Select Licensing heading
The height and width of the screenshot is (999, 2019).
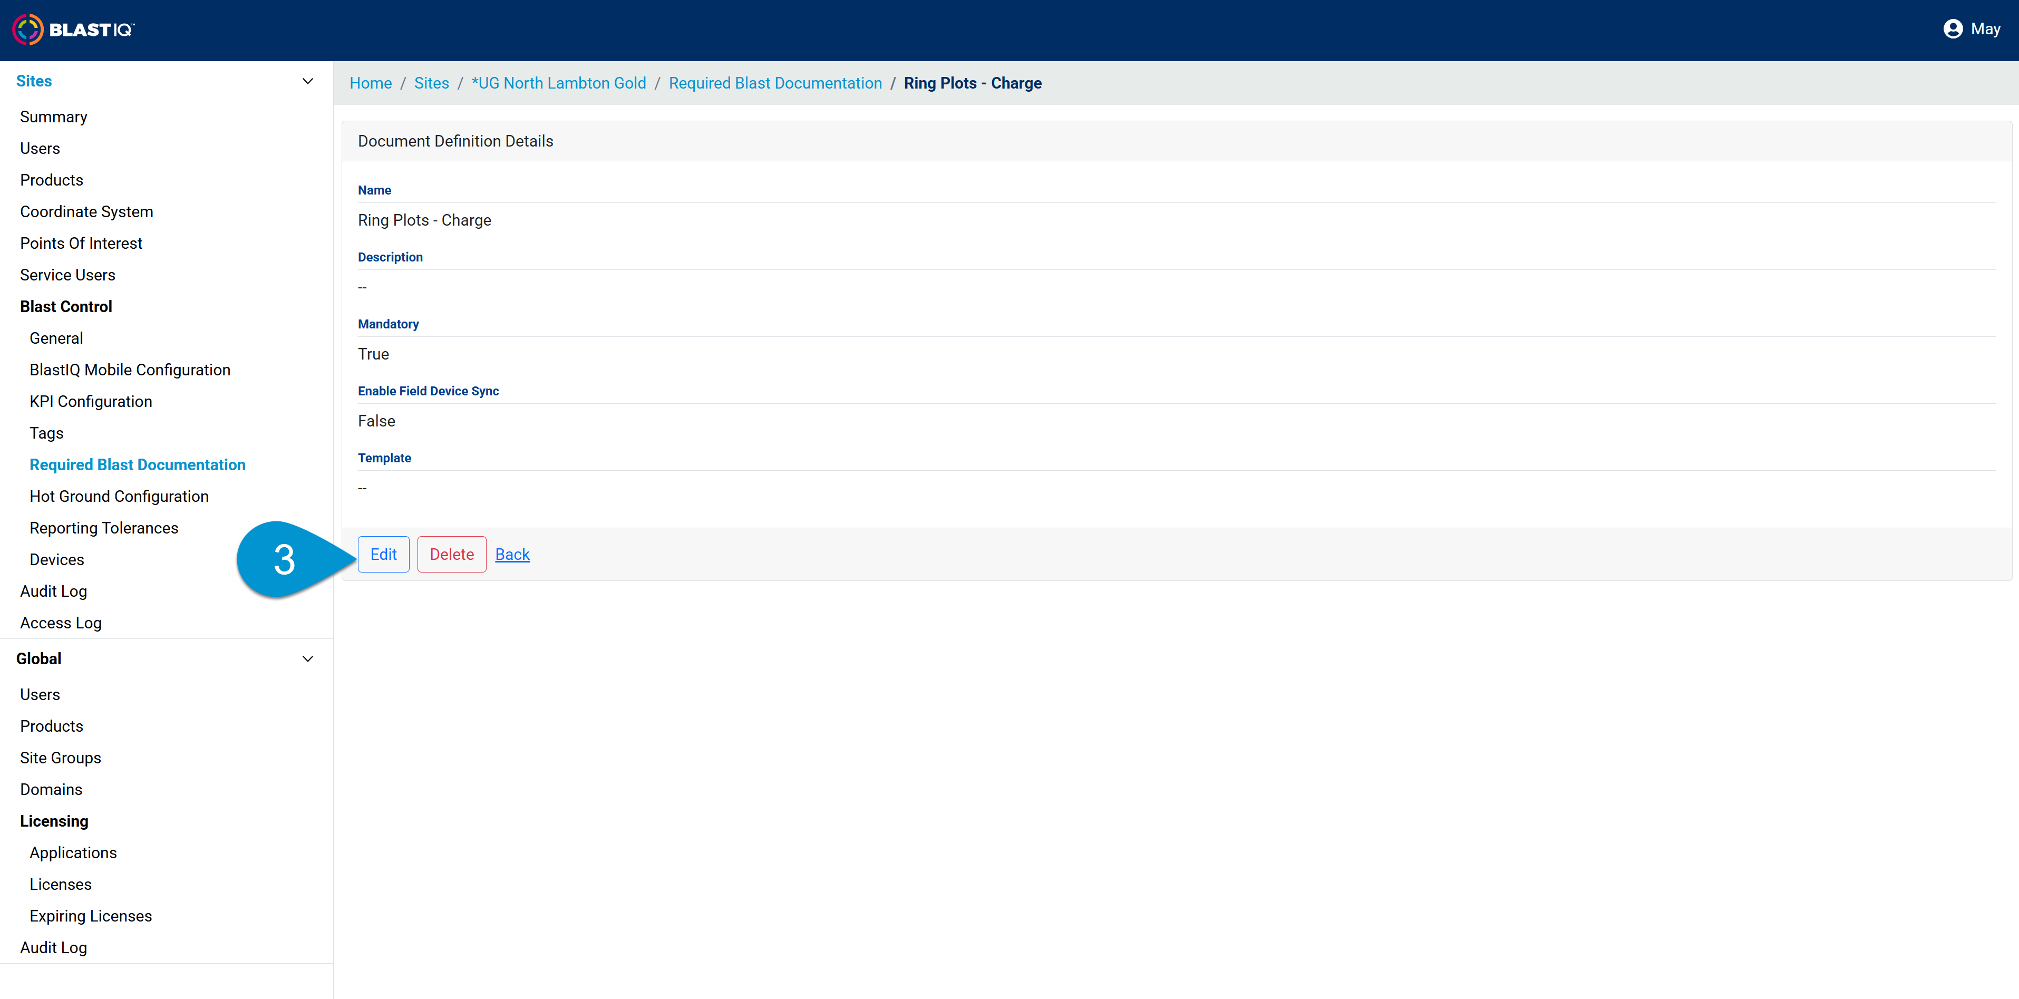[54, 821]
